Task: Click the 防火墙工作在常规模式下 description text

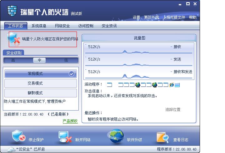Action: tap(35, 101)
